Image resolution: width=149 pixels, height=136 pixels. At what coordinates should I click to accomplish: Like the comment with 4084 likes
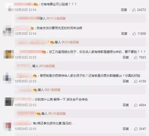point(136,105)
